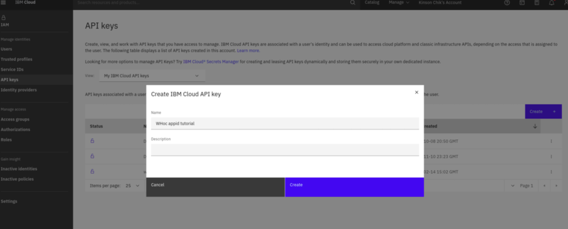
Task: Click the Create + button above table
Action: 543,111
